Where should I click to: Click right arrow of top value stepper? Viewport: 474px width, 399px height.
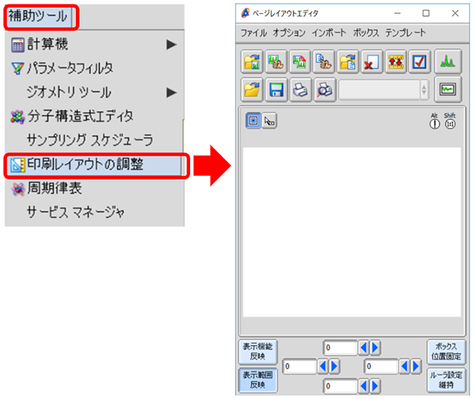click(375, 348)
